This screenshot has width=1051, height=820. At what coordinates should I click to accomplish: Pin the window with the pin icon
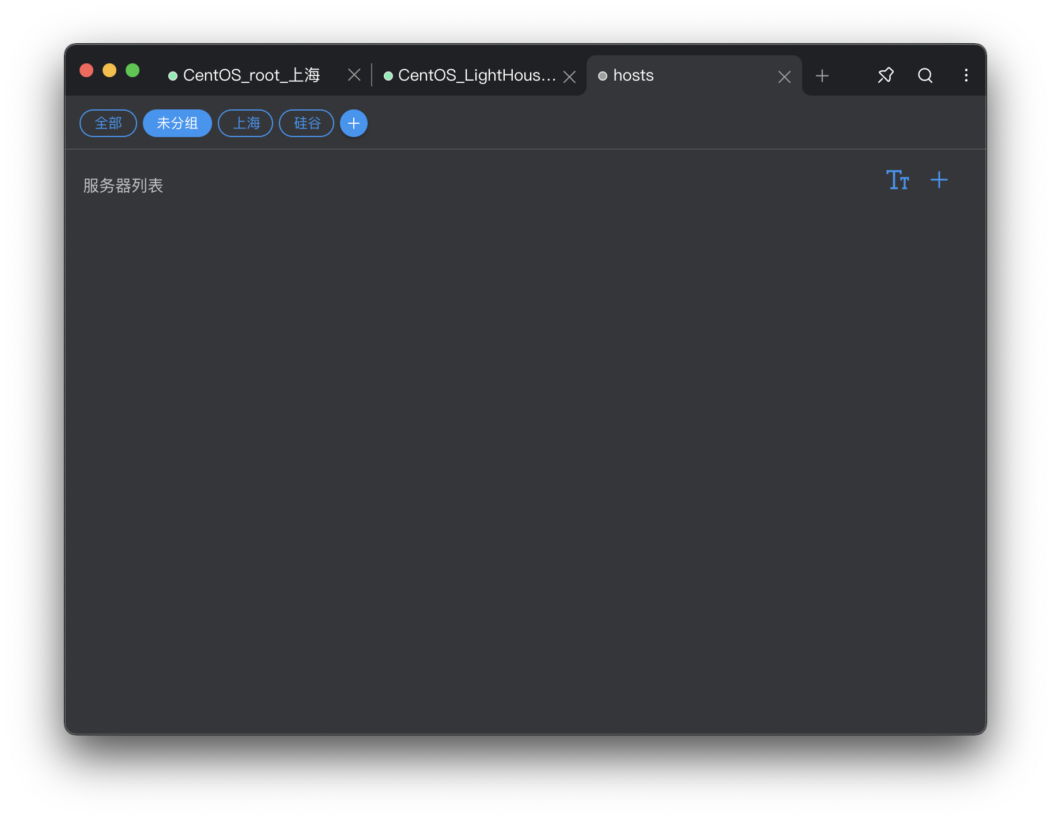(886, 75)
